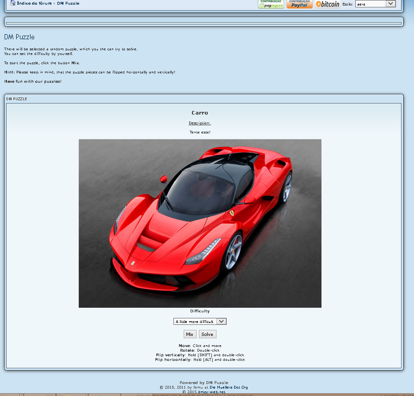Image resolution: width=414 pixels, height=396 pixels.
Task: Click the difficulty box showing 'A little more difficult'
Action: pyautogui.click(x=195, y=322)
